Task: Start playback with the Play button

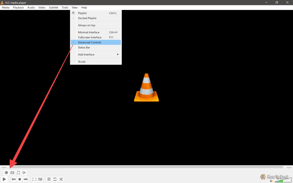Action: tap(4, 179)
